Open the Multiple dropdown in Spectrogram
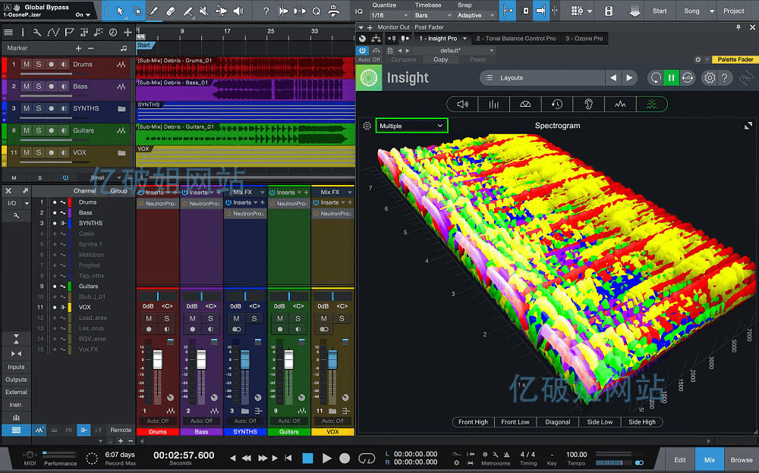 [411, 126]
